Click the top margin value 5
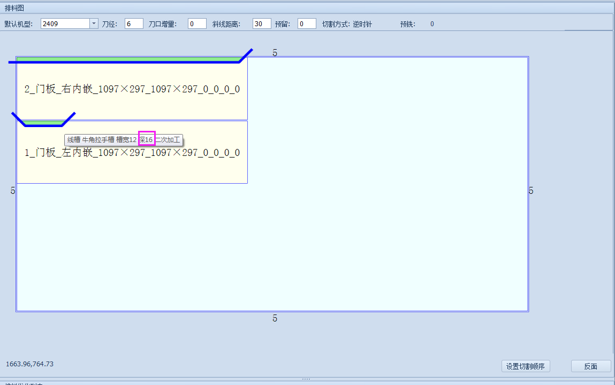Screen dimensions: 615x385 tap(275, 53)
